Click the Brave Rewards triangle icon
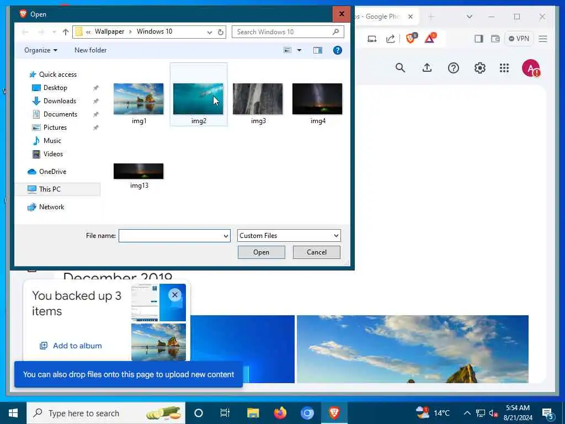565x424 pixels. pyautogui.click(x=430, y=38)
